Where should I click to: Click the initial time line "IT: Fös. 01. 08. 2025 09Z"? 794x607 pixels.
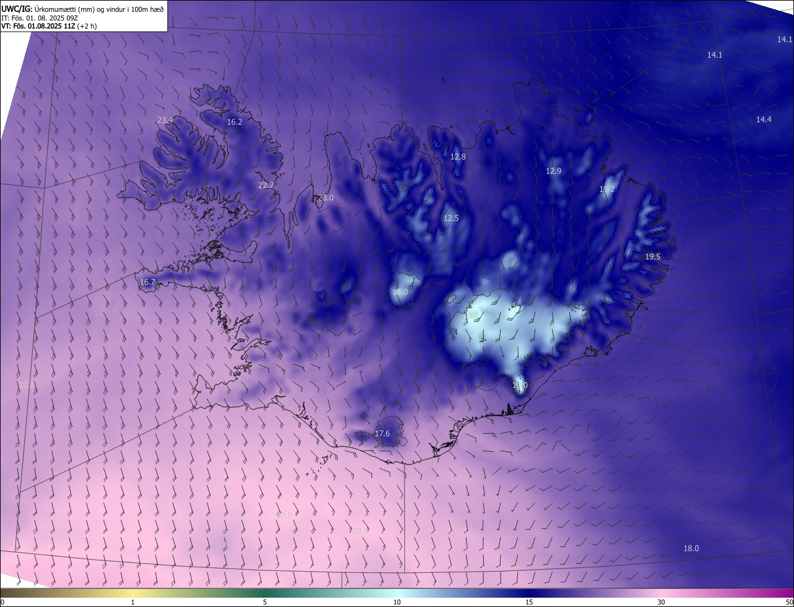coord(40,17)
